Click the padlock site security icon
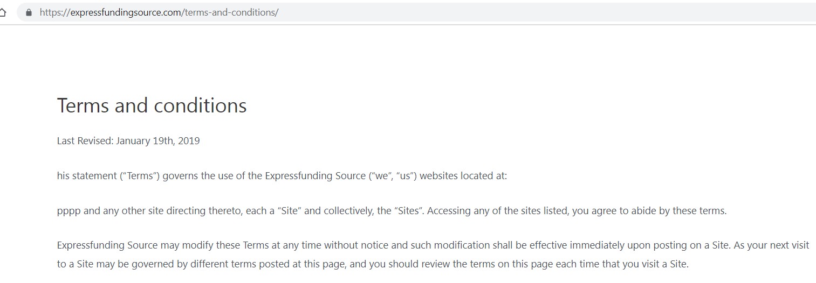The height and width of the screenshot is (283, 816). click(x=29, y=12)
